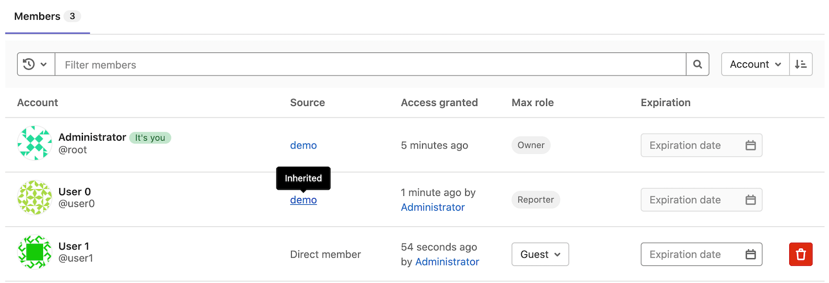
Task: Select the Members tab
Action: tap(47, 17)
